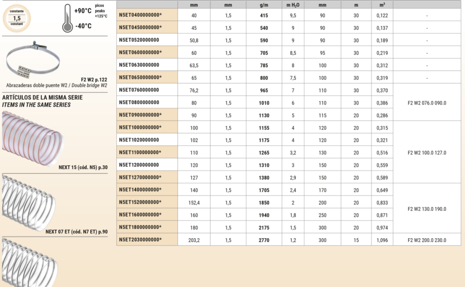Click the double bridge W2 clamp image
Screen dimensions: 465x287
31,60
